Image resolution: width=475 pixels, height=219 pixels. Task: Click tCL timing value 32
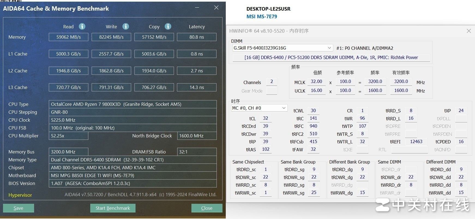266,118
